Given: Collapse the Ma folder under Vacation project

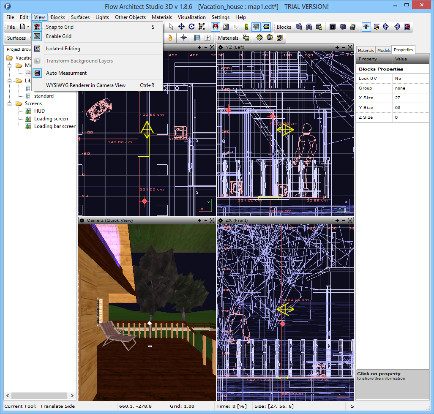Looking at the screenshot, I should (9, 66).
